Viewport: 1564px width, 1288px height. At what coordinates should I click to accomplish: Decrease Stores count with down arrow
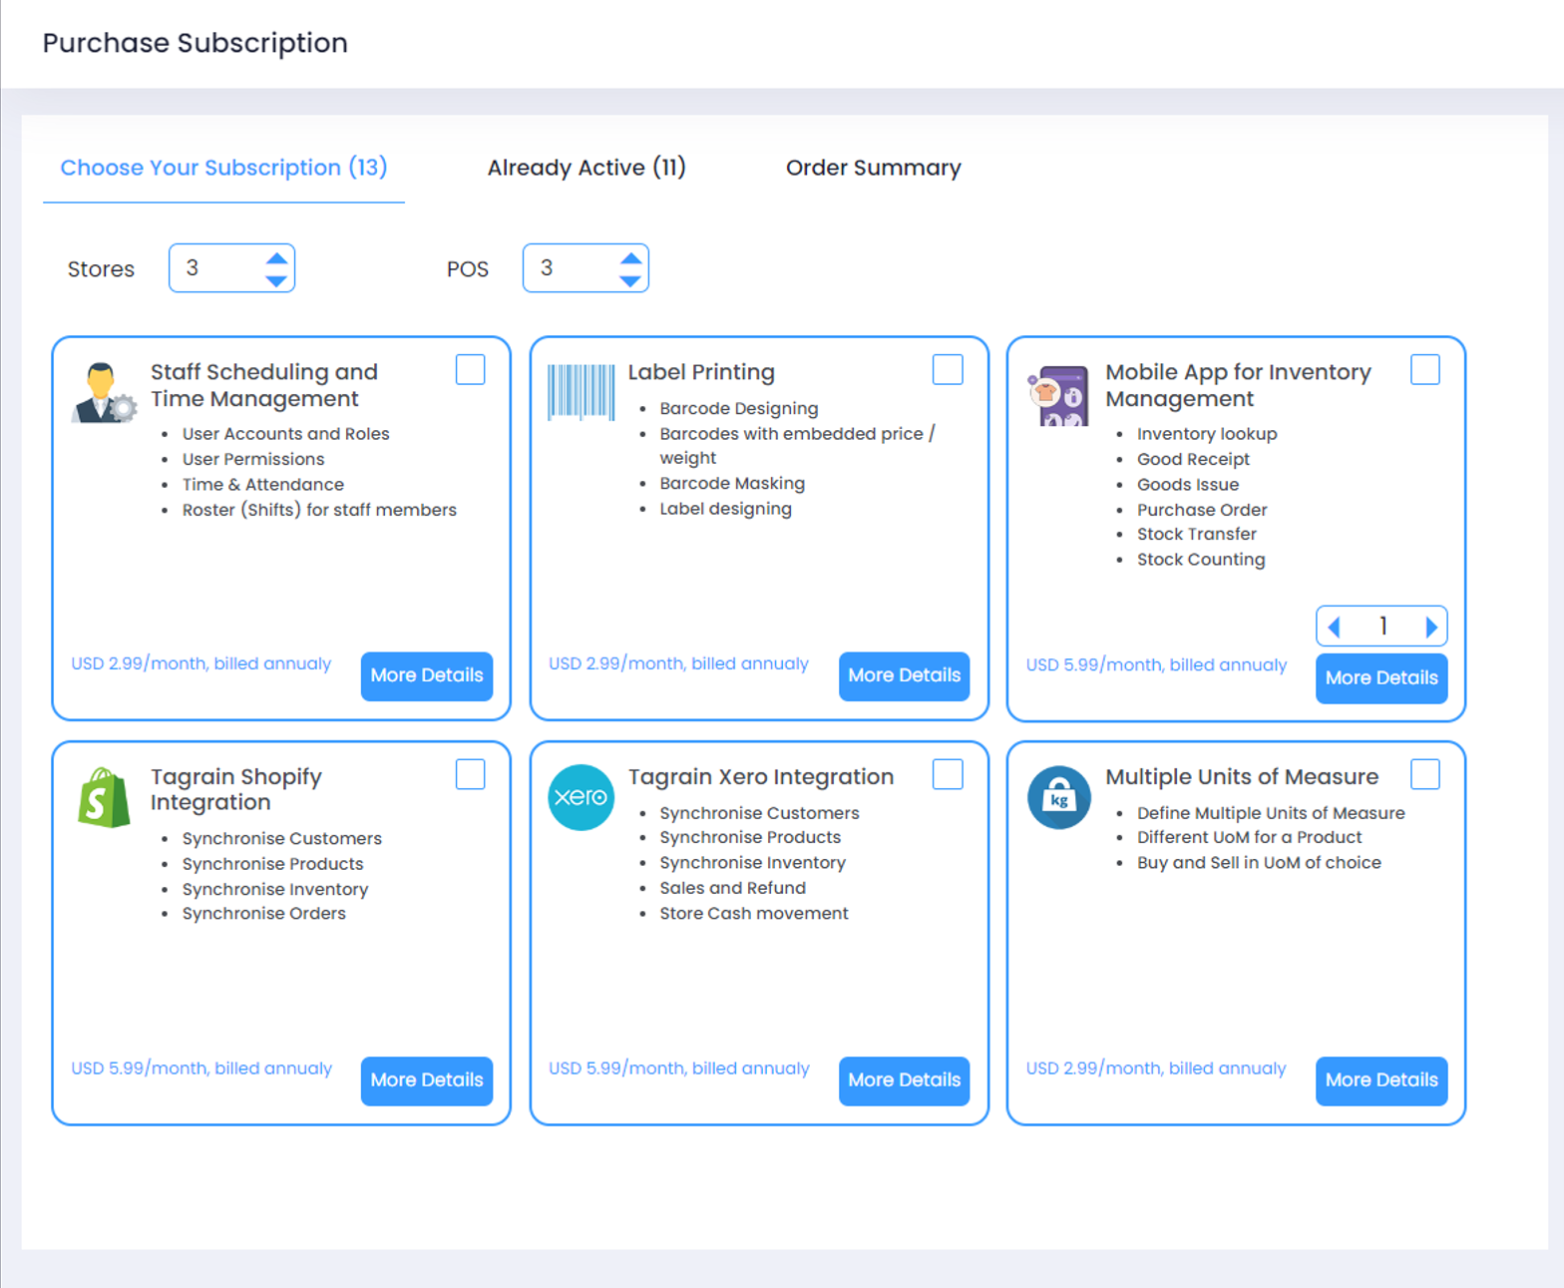(x=276, y=281)
